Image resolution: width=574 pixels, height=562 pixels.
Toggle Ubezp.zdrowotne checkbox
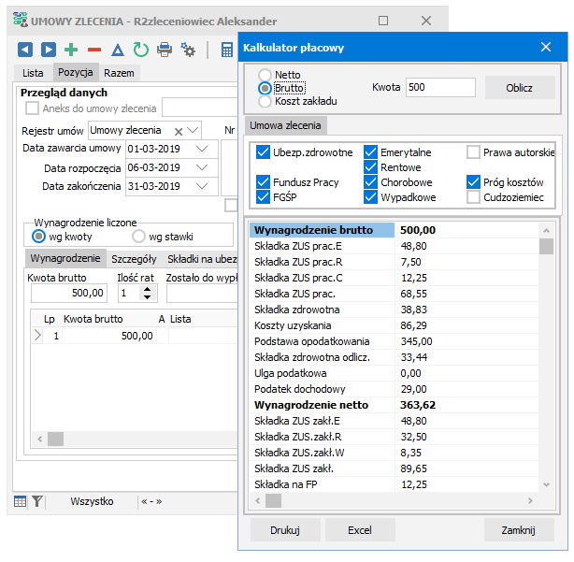pos(263,151)
